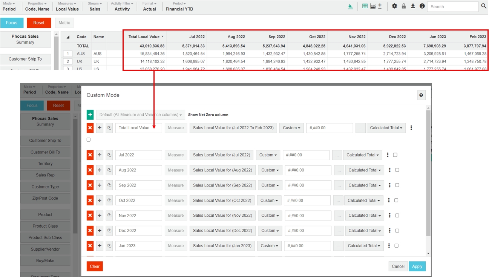Delete the Jul 2022 column row
The width and height of the screenshot is (489, 277).
(90, 155)
